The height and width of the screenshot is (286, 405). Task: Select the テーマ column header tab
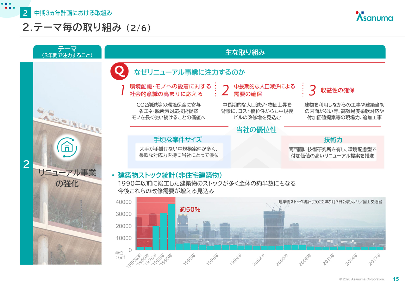[67, 52]
